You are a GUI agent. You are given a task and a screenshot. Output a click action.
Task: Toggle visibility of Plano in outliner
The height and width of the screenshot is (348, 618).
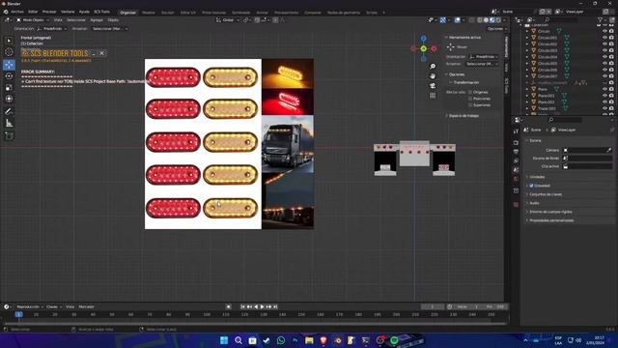tap(604, 89)
